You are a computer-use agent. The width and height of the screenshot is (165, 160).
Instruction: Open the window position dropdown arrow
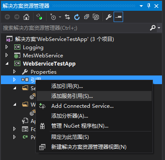pos(141,6)
